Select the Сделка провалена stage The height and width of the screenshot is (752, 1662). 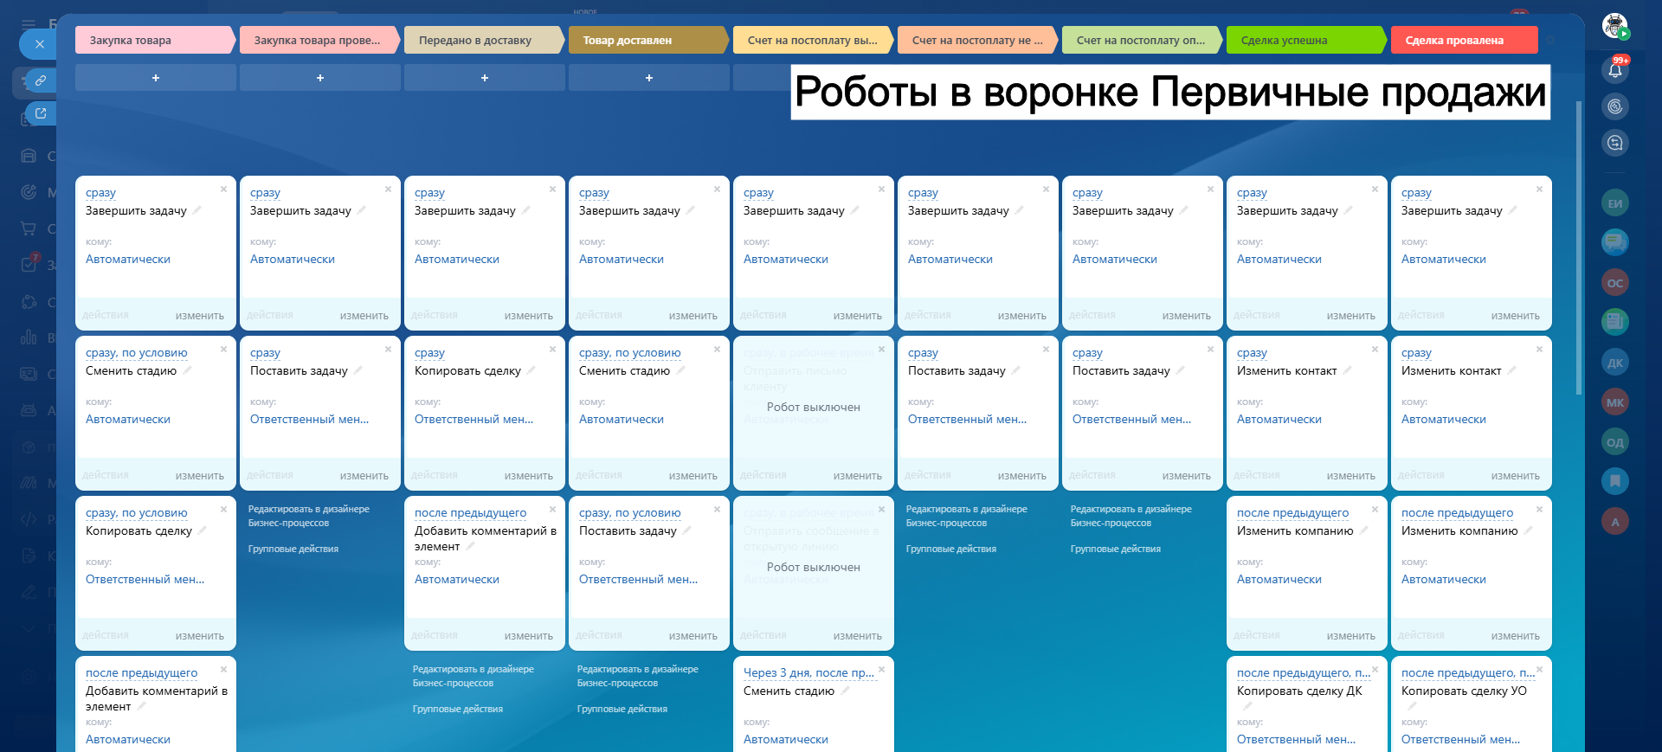tap(1463, 41)
